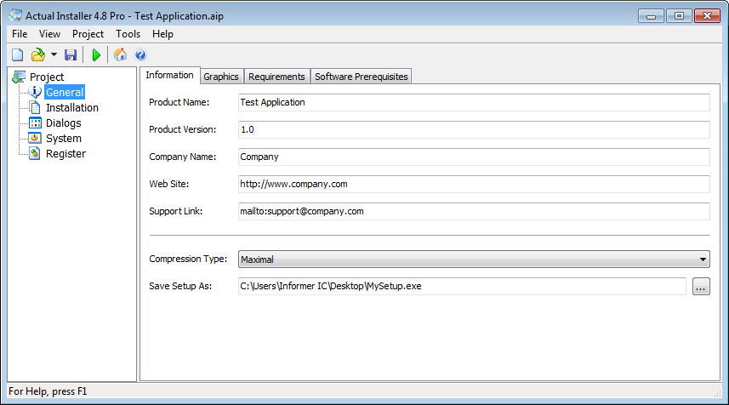Click the New Project toolbar icon
The image size is (729, 405).
(x=18, y=54)
